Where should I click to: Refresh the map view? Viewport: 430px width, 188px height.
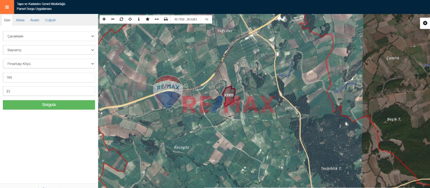[121, 19]
